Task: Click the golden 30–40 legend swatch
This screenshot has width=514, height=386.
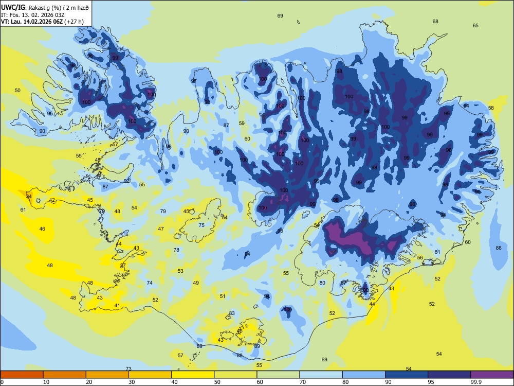Action: (150, 375)
